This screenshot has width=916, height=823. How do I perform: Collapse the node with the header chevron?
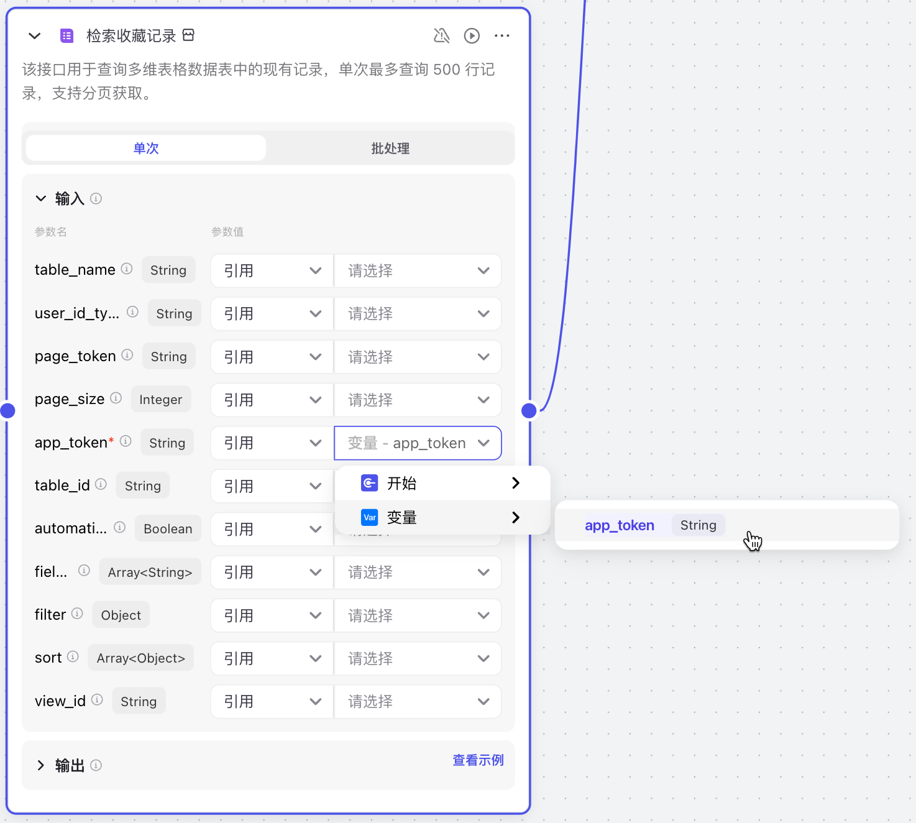coord(35,36)
